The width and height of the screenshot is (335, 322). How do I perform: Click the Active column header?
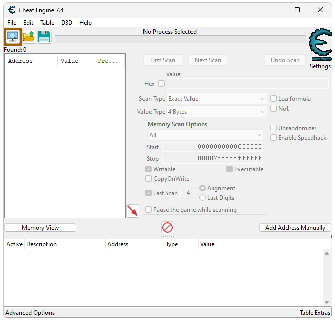(14, 244)
